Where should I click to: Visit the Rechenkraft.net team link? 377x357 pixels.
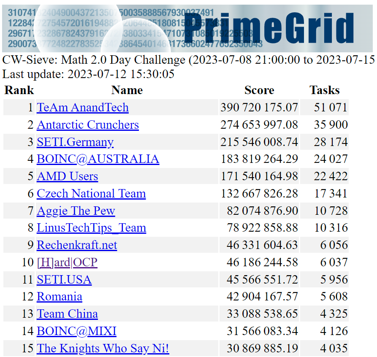(x=77, y=245)
